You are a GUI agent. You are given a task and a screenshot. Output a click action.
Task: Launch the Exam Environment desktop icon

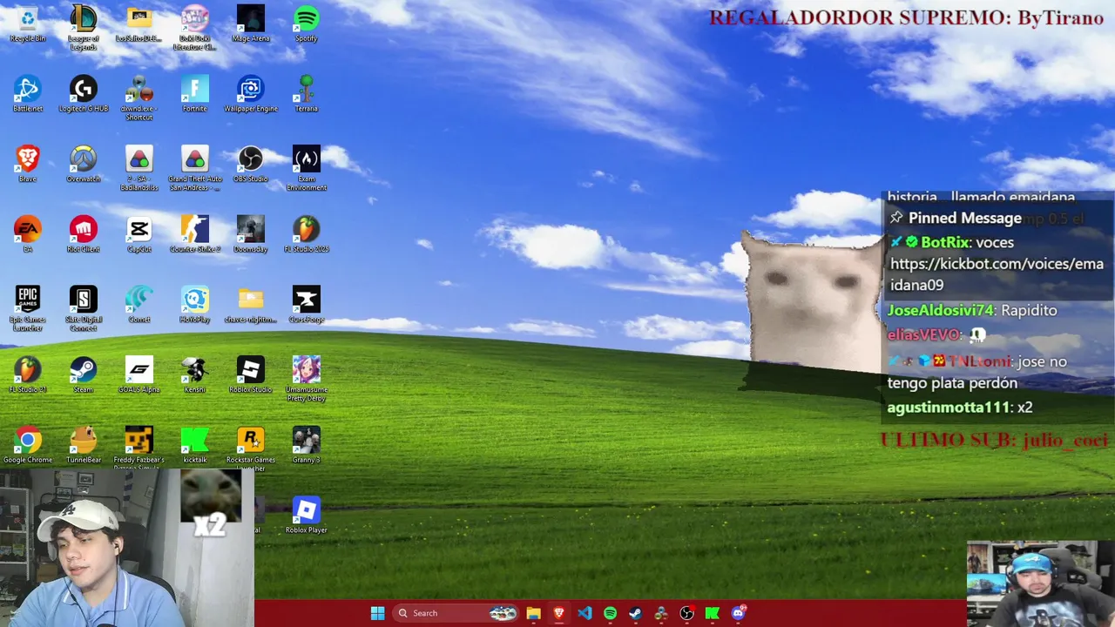pos(307,169)
